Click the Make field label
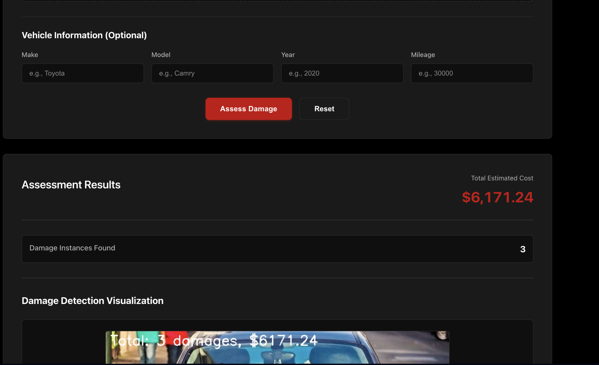 [x=30, y=55]
